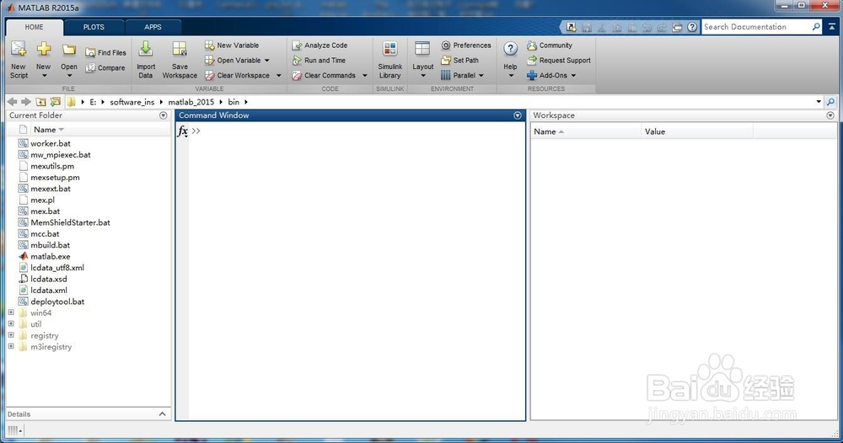Viewport: 843px width, 443px height.
Task: Open the Simulink Library
Action: tap(389, 60)
